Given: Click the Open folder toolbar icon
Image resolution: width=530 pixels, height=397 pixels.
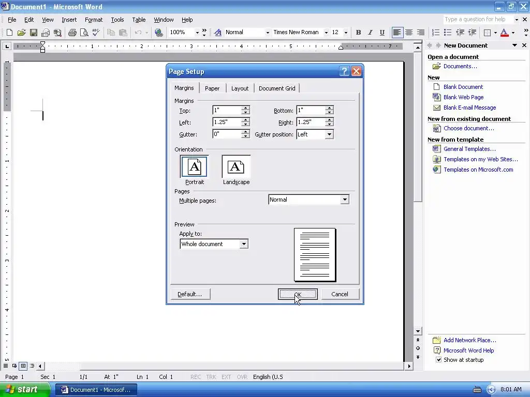Looking at the screenshot, I should click(21, 33).
